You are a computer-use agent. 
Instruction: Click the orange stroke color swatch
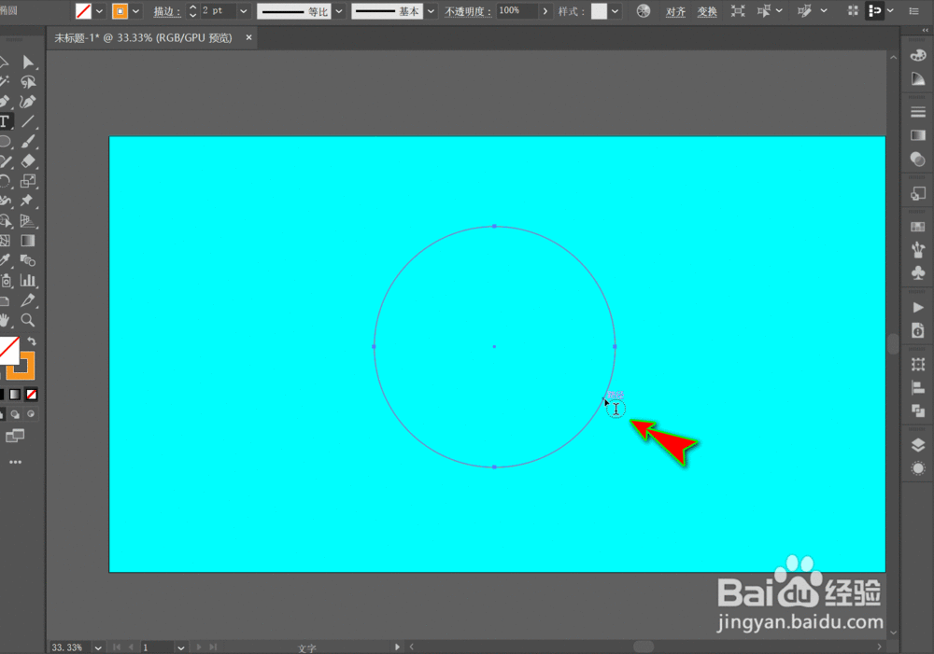point(120,11)
